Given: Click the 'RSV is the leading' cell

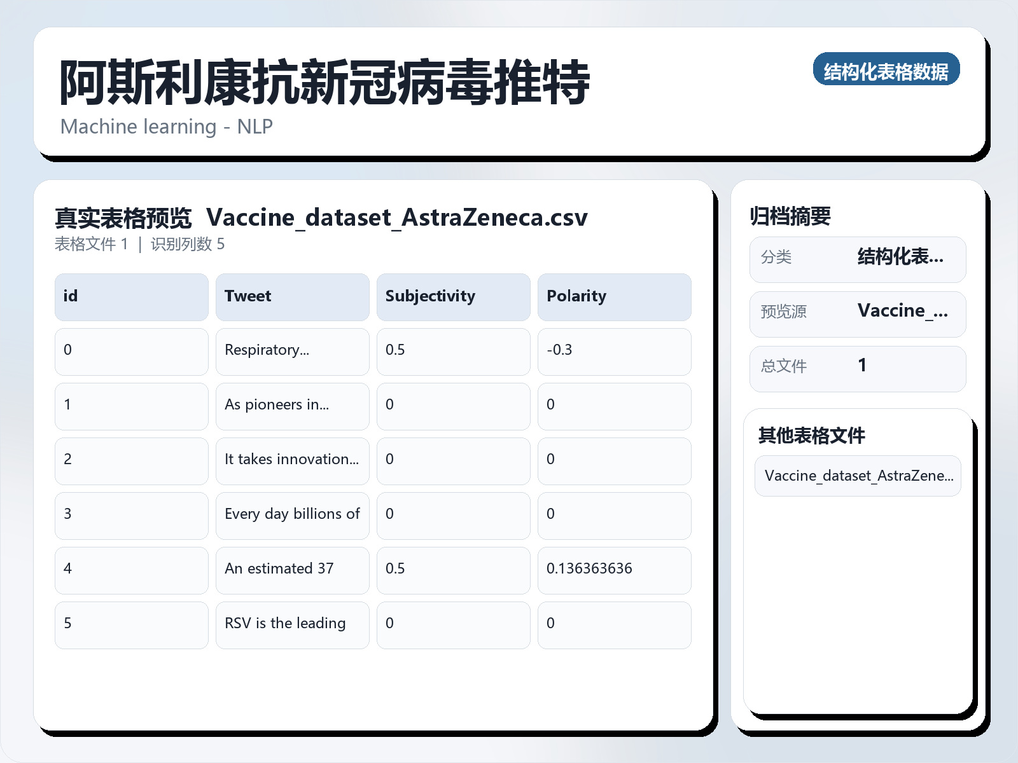Looking at the screenshot, I should (292, 624).
